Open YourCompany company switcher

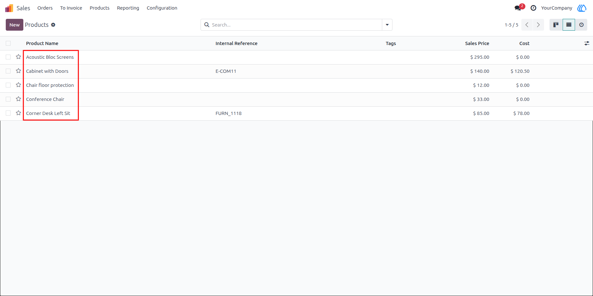pos(557,8)
